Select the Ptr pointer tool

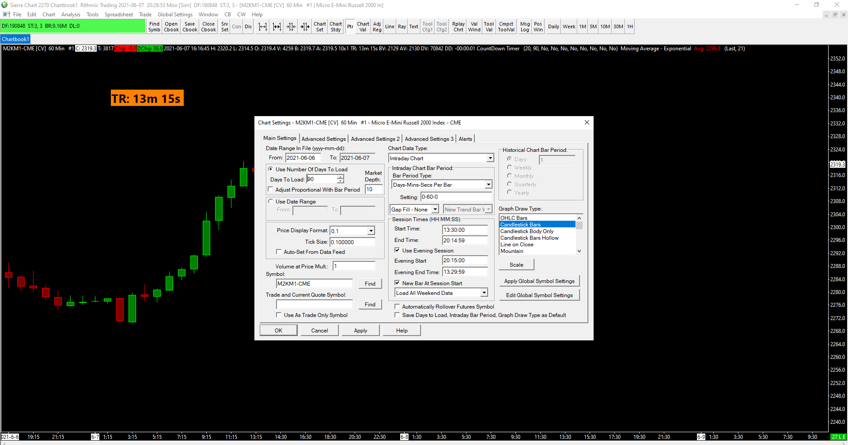coord(350,26)
